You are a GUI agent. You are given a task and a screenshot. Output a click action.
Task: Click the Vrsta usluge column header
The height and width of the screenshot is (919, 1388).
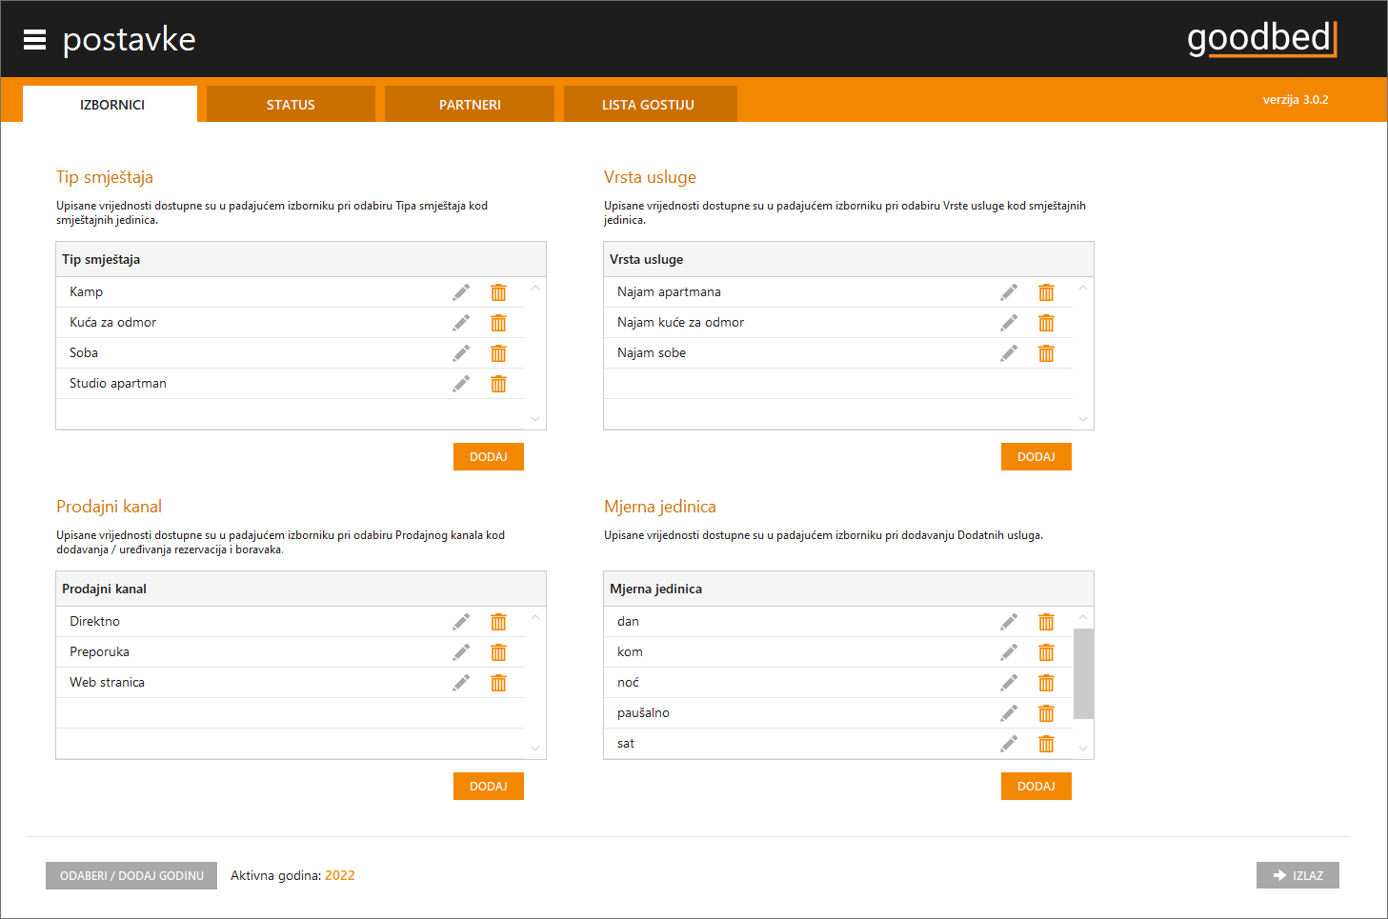[x=849, y=259]
